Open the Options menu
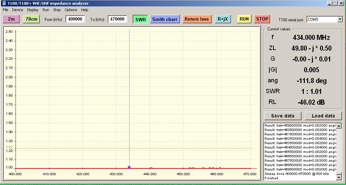346x185 pixels. click(71, 10)
